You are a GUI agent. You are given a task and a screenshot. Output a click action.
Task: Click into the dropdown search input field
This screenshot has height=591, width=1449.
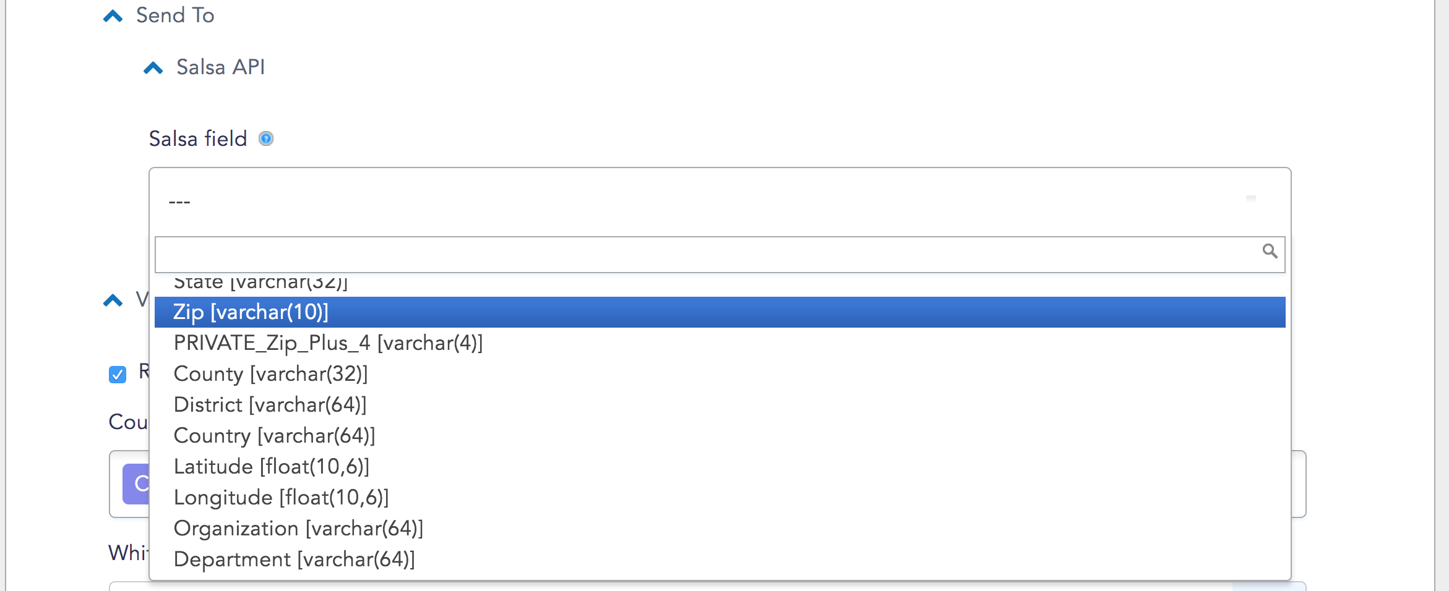tap(720, 255)
